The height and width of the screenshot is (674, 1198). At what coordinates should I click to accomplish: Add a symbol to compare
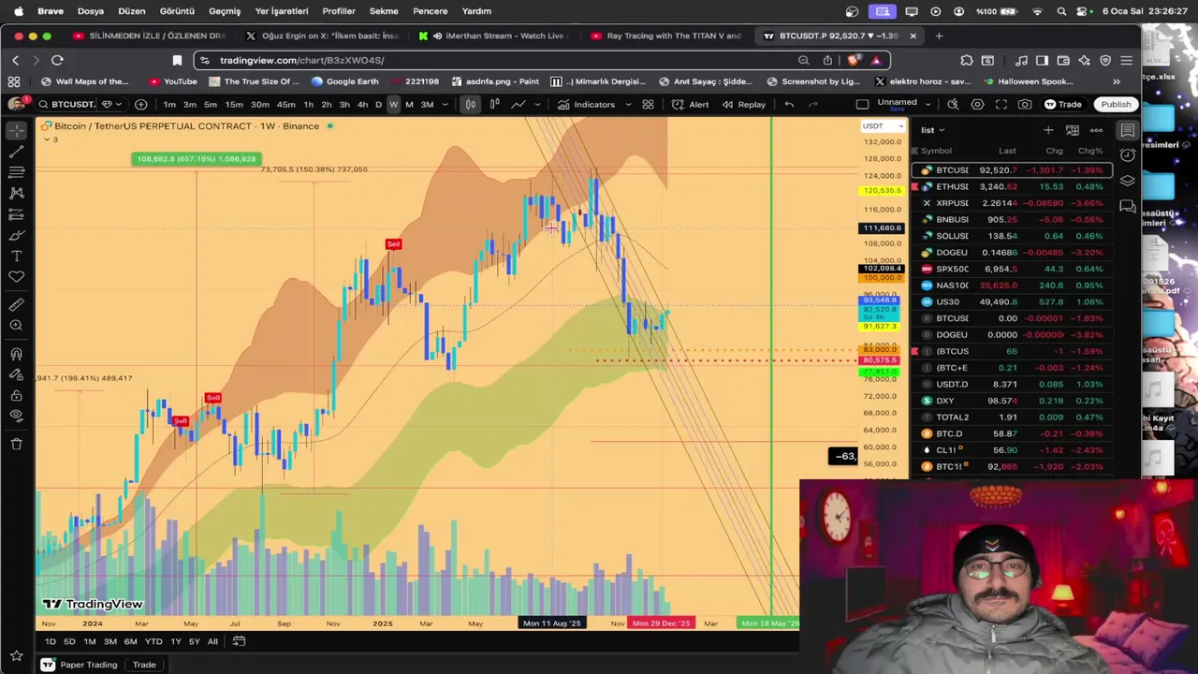pos(140,104)
